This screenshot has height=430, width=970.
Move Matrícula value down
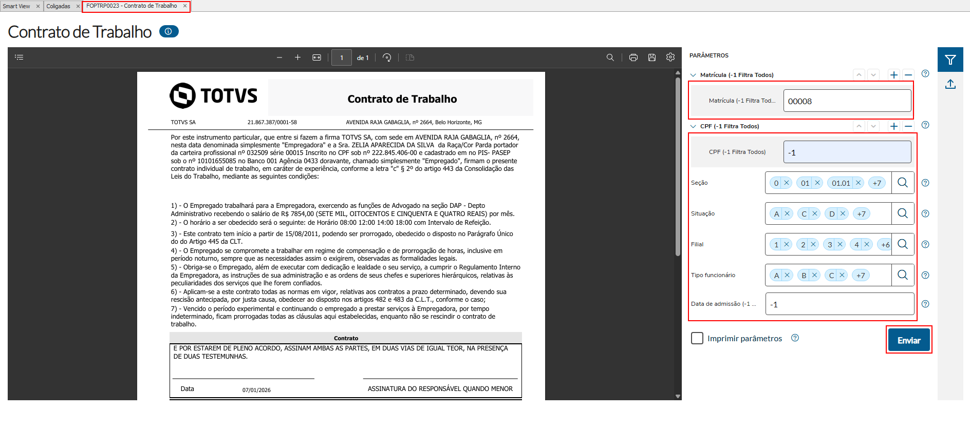[x=873, y=75]
